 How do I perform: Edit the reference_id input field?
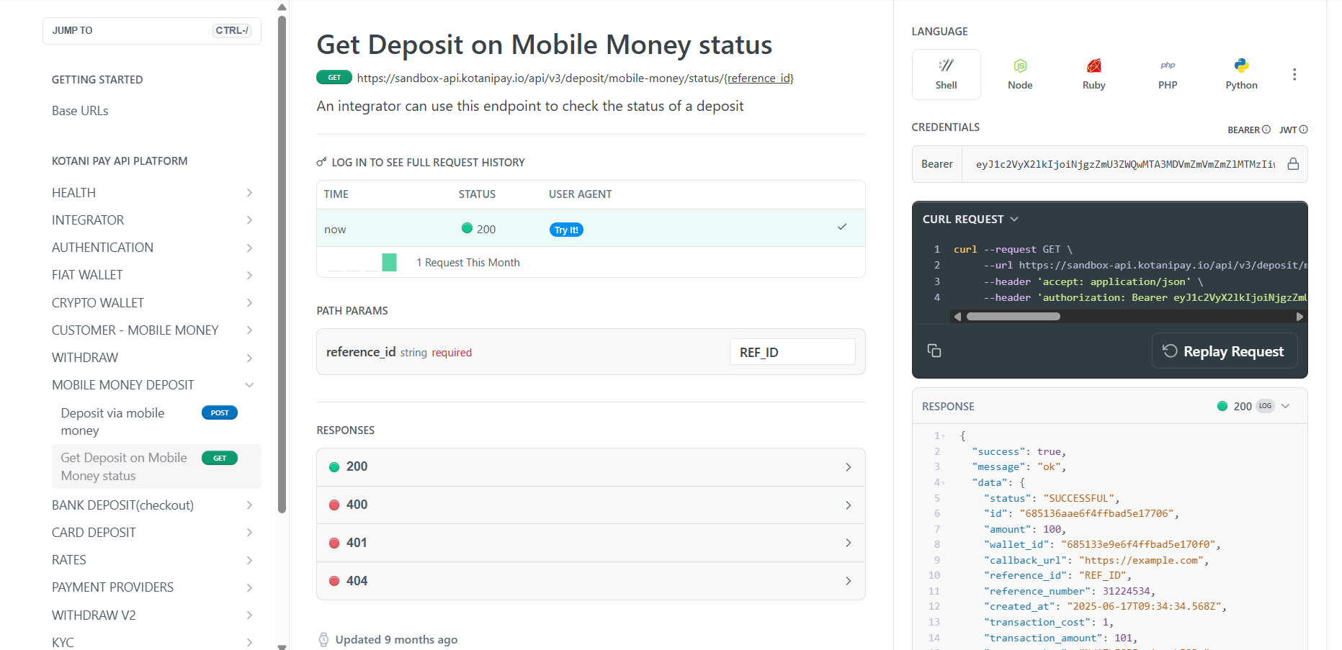point(792,352)
